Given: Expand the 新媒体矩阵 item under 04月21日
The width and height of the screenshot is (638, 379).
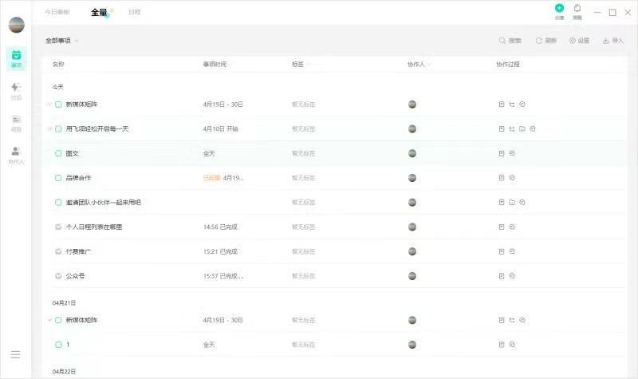Looking at the screenshot, I should [49, 320].
